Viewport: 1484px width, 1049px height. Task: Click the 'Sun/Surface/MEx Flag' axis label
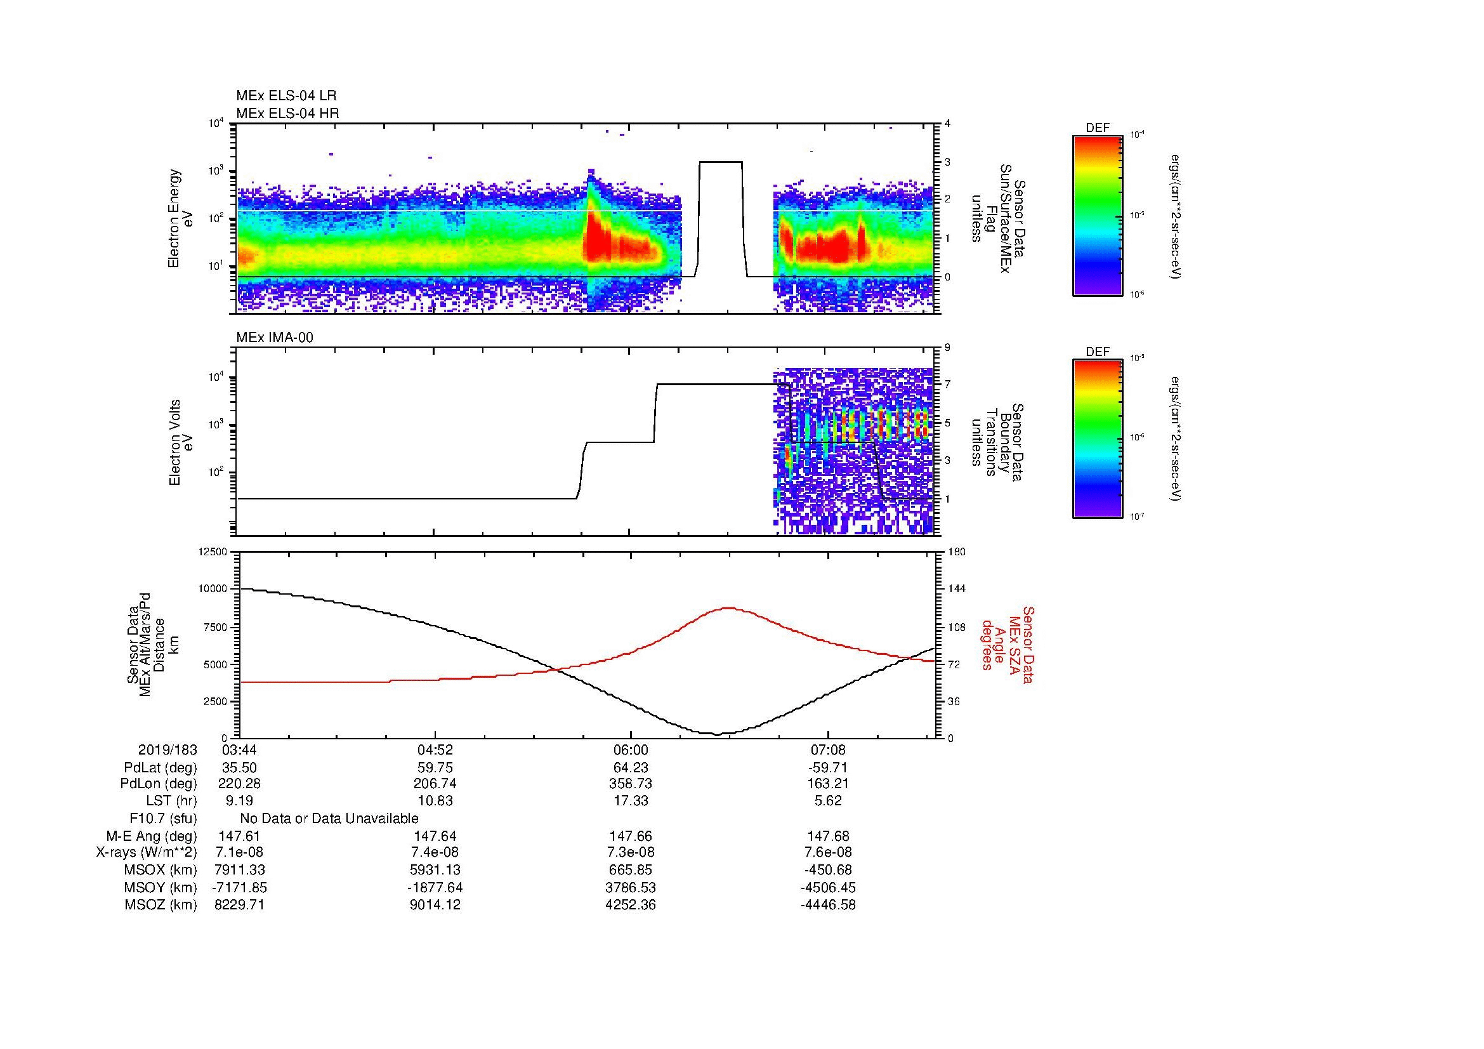tap(997, 218)
